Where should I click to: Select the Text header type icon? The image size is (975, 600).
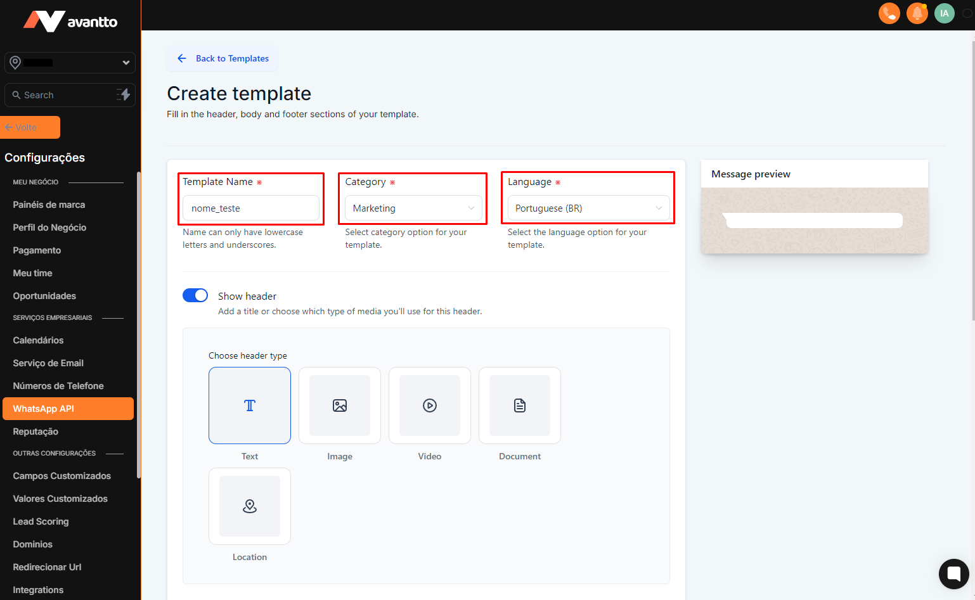click(250, 405)
